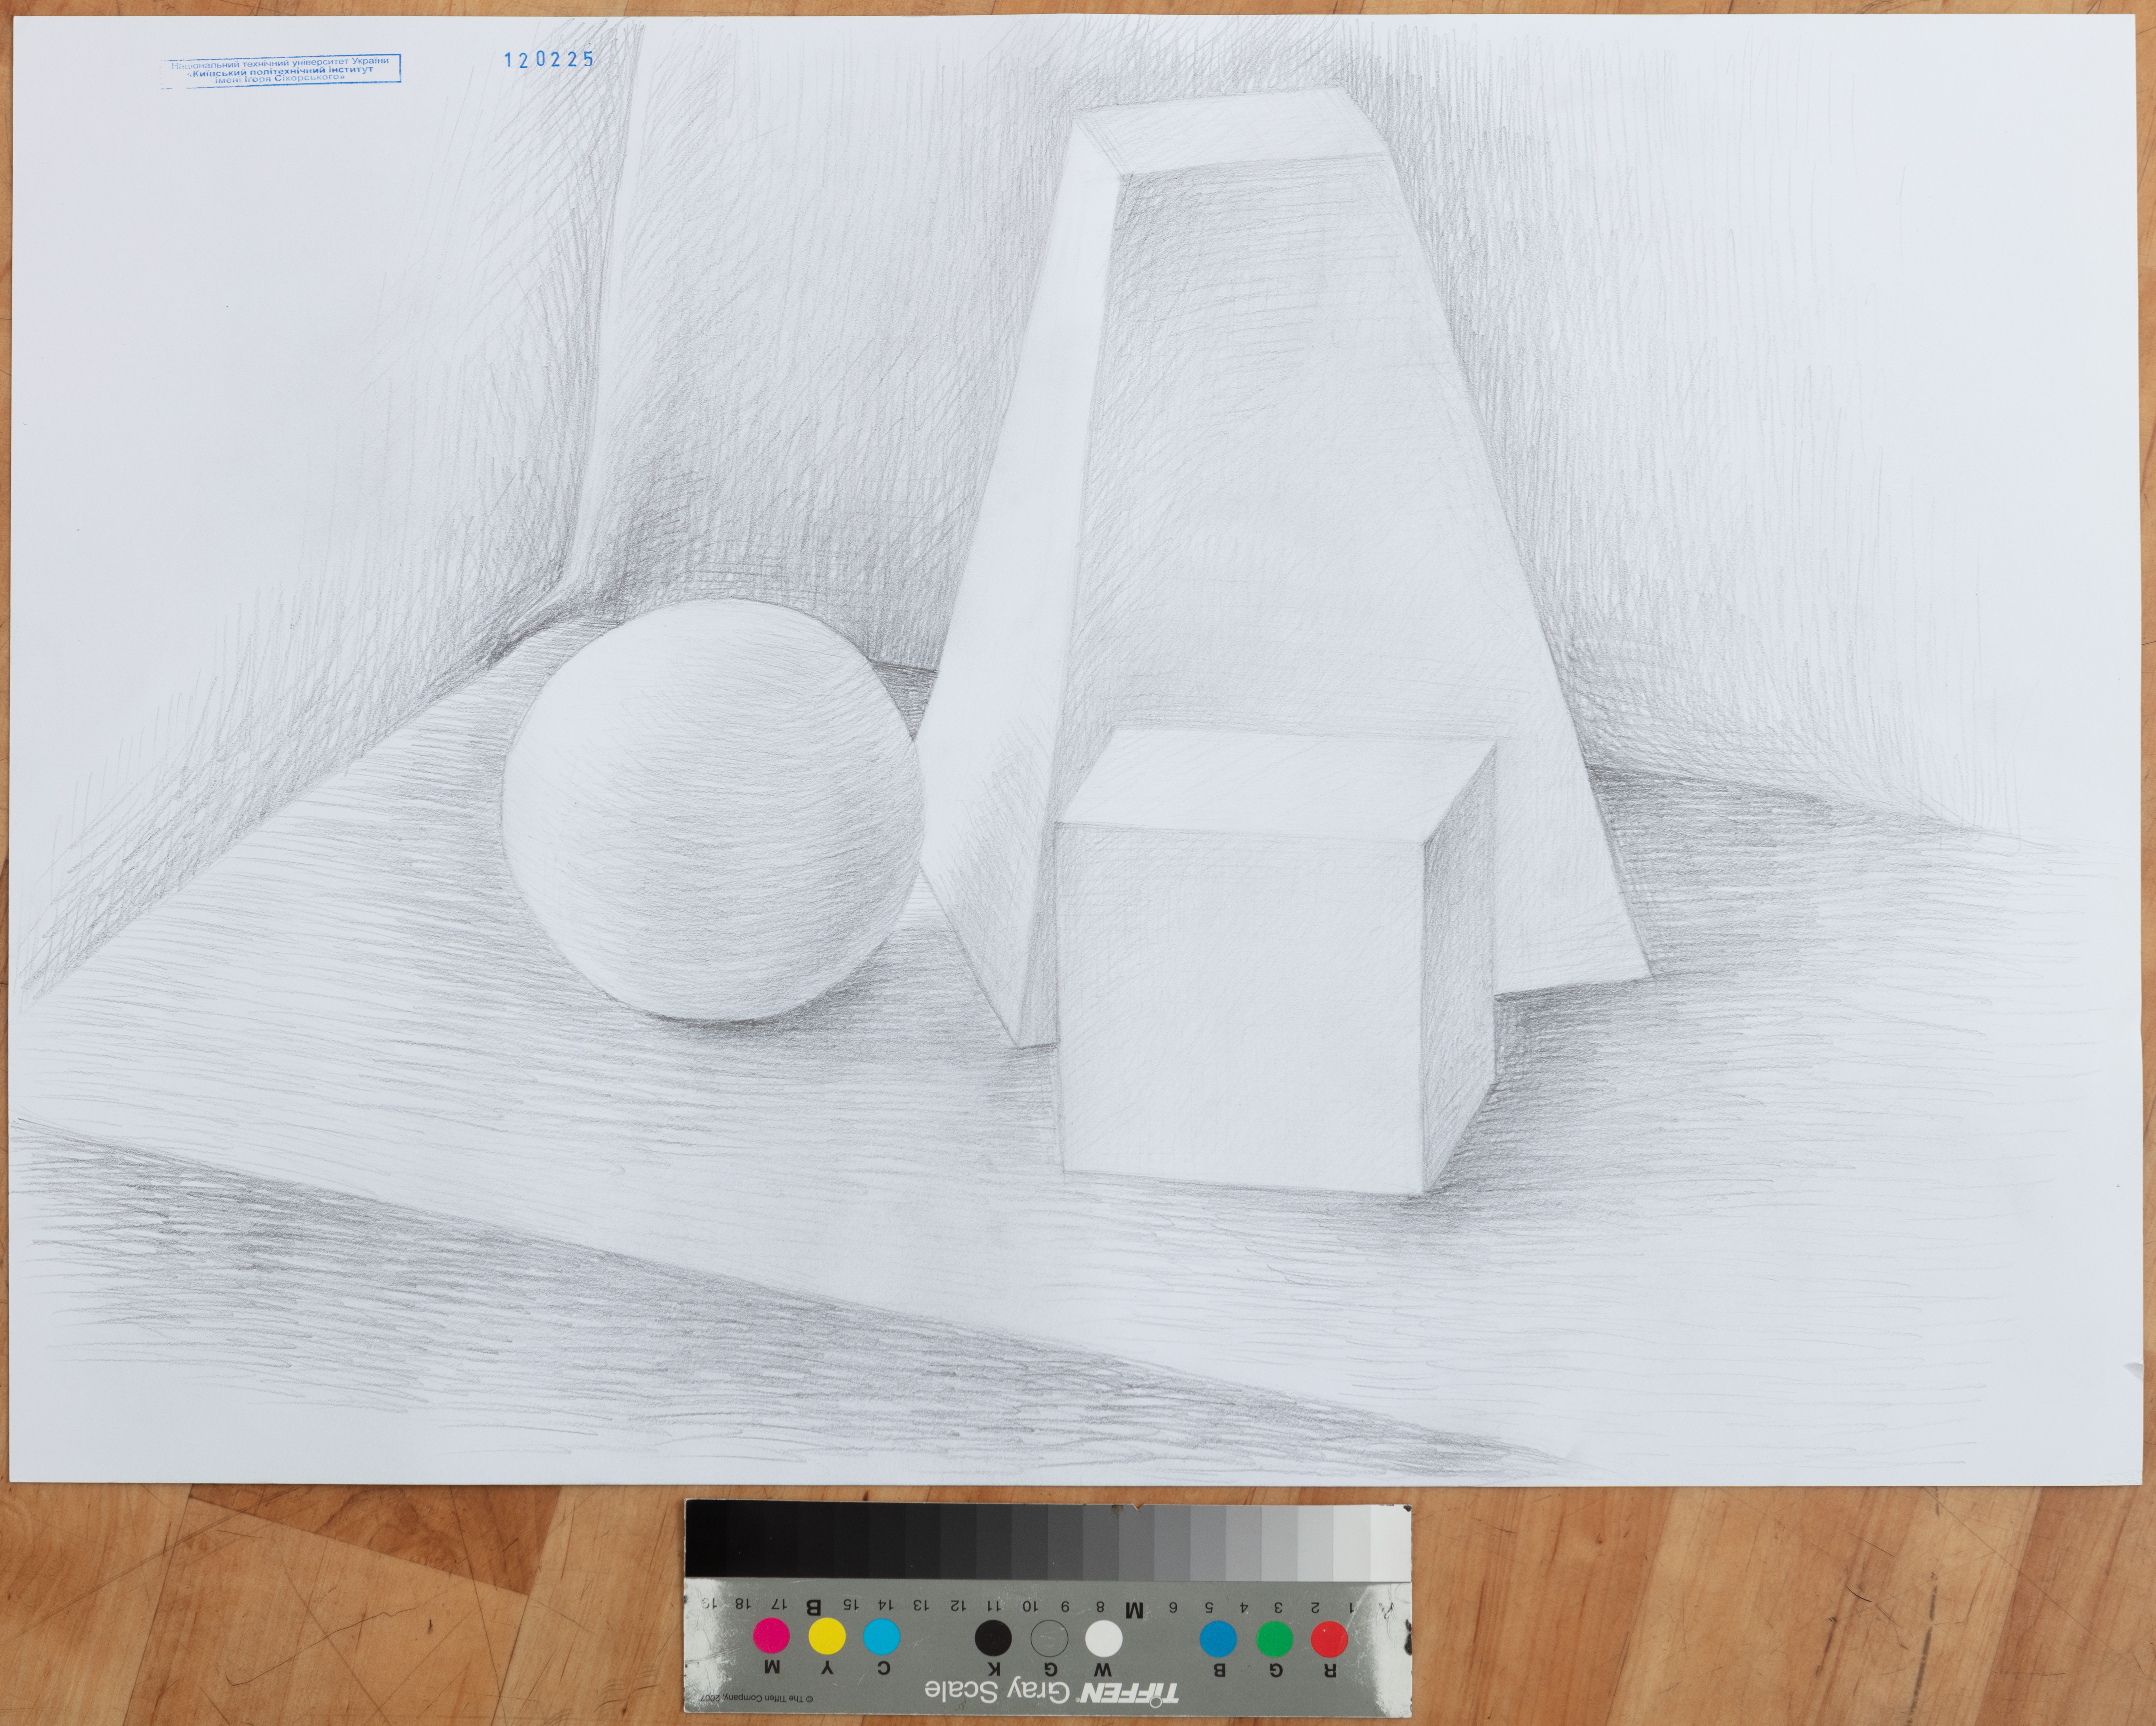The height and width of the screenshot is (1726, 2156).
Task: Click step number "11" on gray scale
Action: [x=994, y=1606]
